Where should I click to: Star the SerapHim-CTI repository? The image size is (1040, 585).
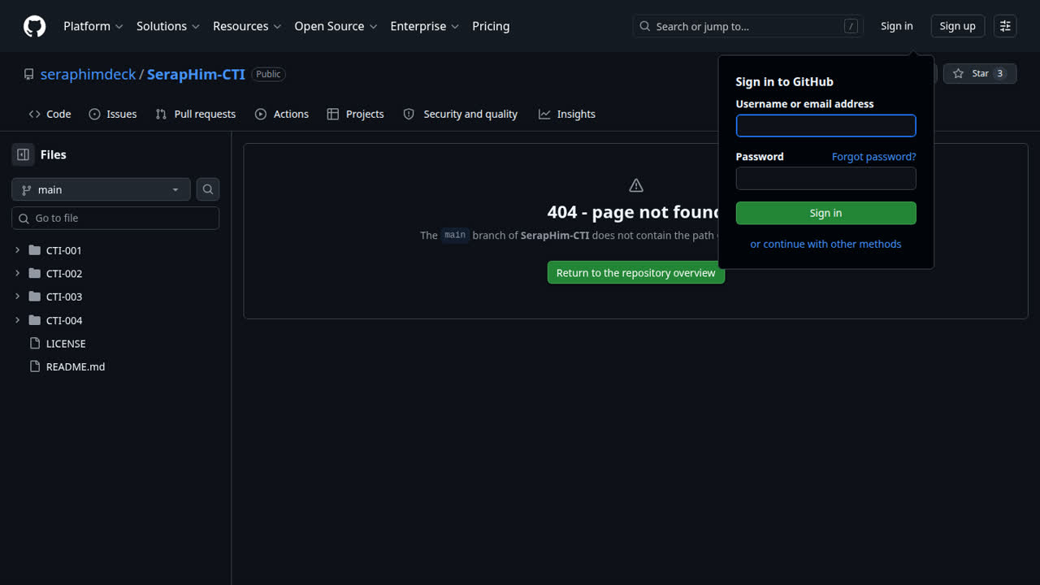980,73
